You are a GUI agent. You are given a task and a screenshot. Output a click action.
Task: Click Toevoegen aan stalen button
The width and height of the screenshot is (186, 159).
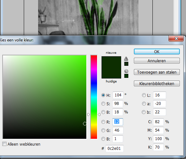pos(157,72)
